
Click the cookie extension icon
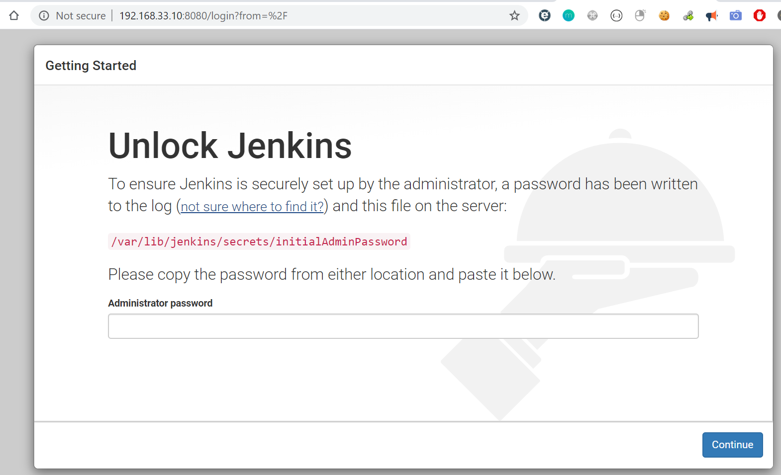pyautogui.click(x=664, y=16)
